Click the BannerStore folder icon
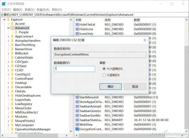Screen dimensions: 189x138 click(x=12, y=49)
